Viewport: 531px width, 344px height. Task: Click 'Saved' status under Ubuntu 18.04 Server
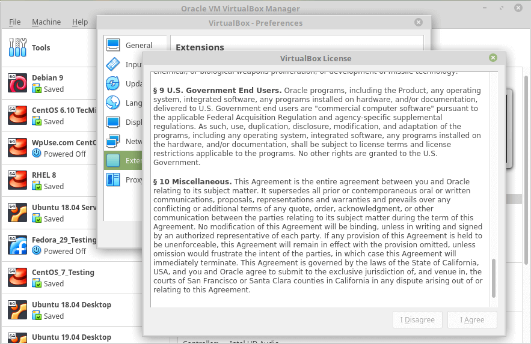(54, 219)
